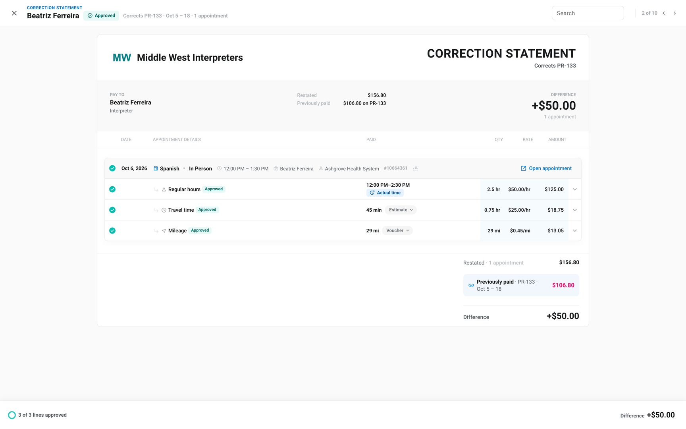
Task: Click the clock icon before 12:00 PM – 1:30 PM
Action: (x=219, y=168)
